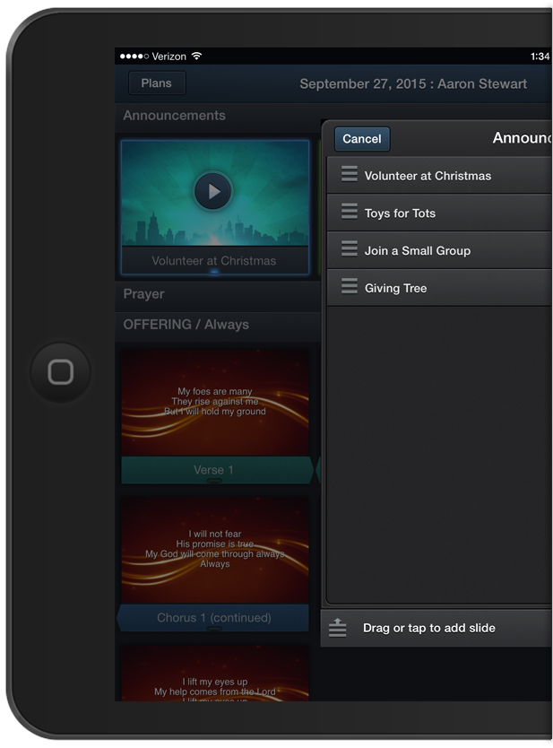Open the OFFERING / Always section header

point(186,325)
